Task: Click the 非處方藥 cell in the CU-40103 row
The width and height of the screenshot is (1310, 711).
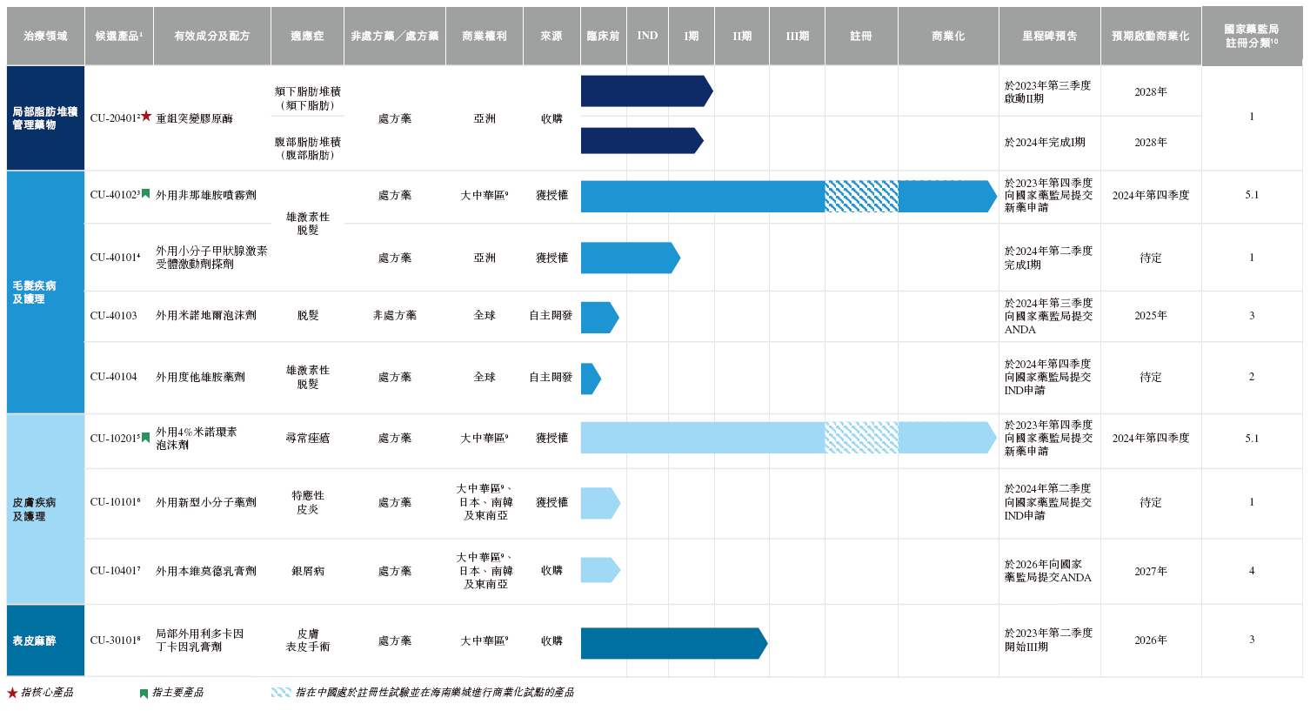Action: pos(395,316)
